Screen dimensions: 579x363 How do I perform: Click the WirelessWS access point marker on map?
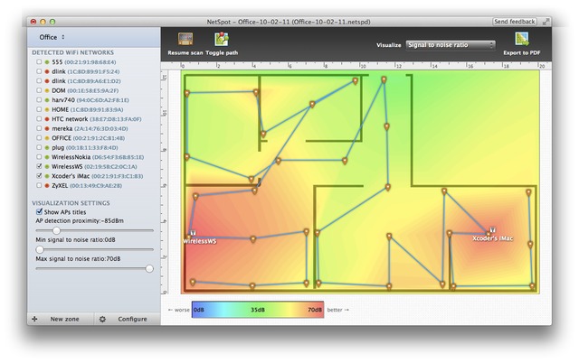[193, 233]
